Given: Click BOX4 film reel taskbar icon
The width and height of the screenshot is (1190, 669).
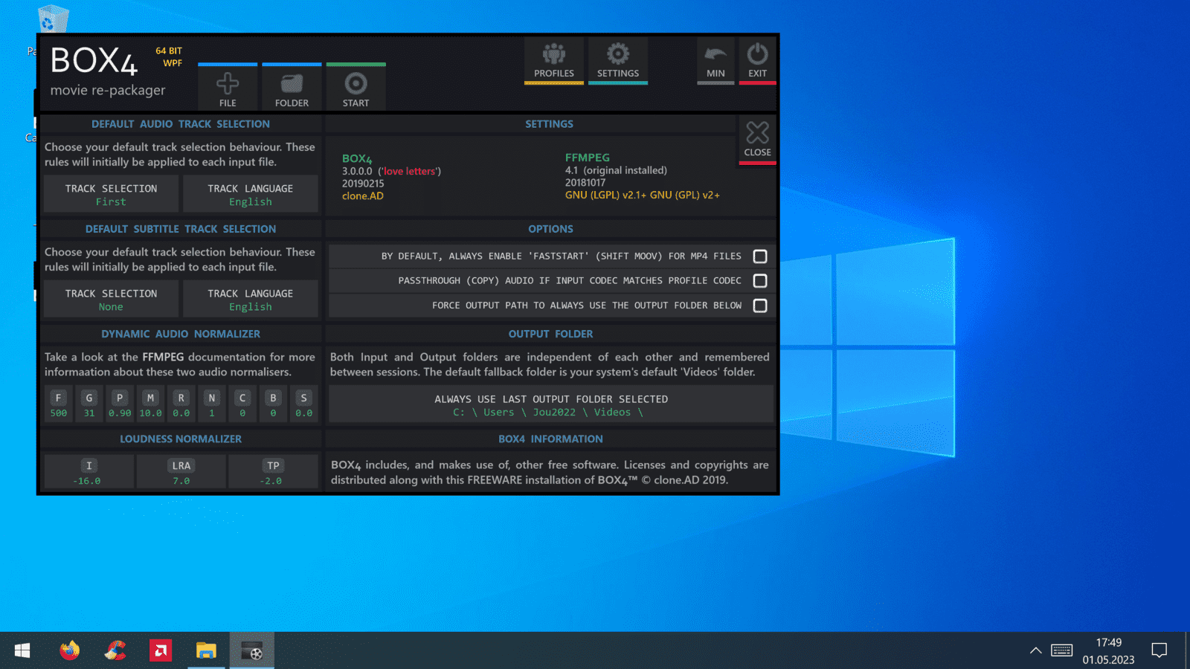Looking at the screenshot, I should point(252,650).
